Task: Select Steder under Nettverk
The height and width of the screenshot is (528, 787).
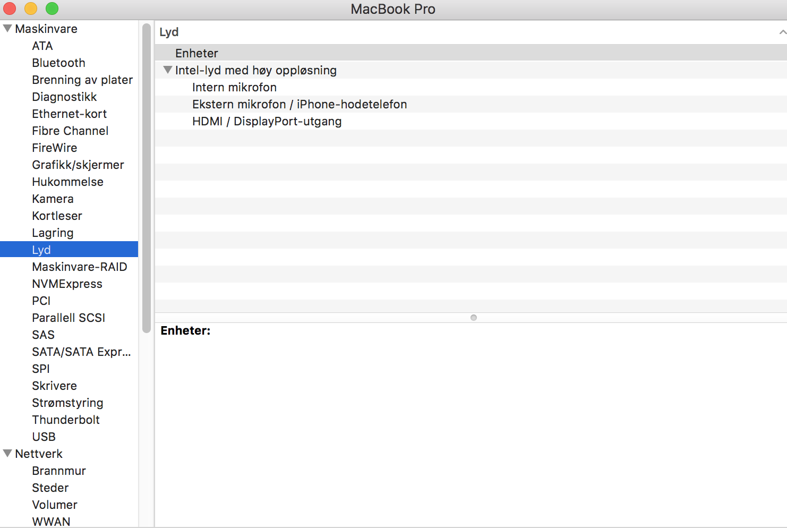Action: 50,488
